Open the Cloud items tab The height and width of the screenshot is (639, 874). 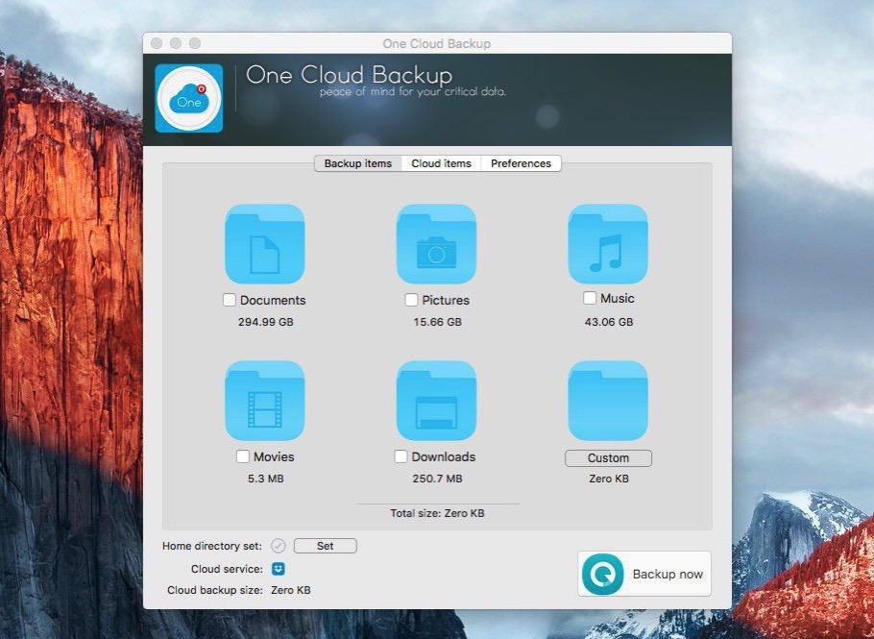click(x=442, y=163)
